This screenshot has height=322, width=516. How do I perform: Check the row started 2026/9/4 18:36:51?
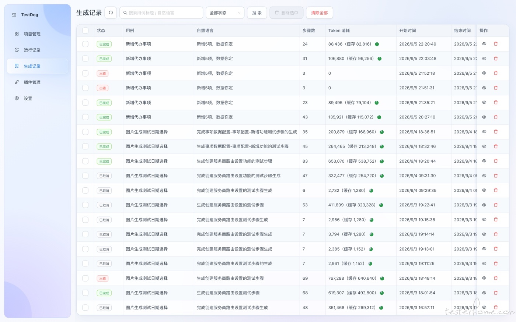pos(86,132)
